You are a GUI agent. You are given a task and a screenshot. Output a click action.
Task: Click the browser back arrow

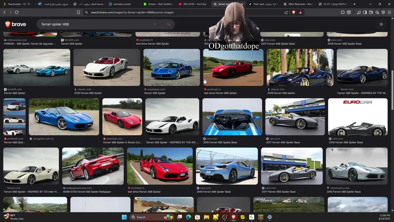pos(4,12)
